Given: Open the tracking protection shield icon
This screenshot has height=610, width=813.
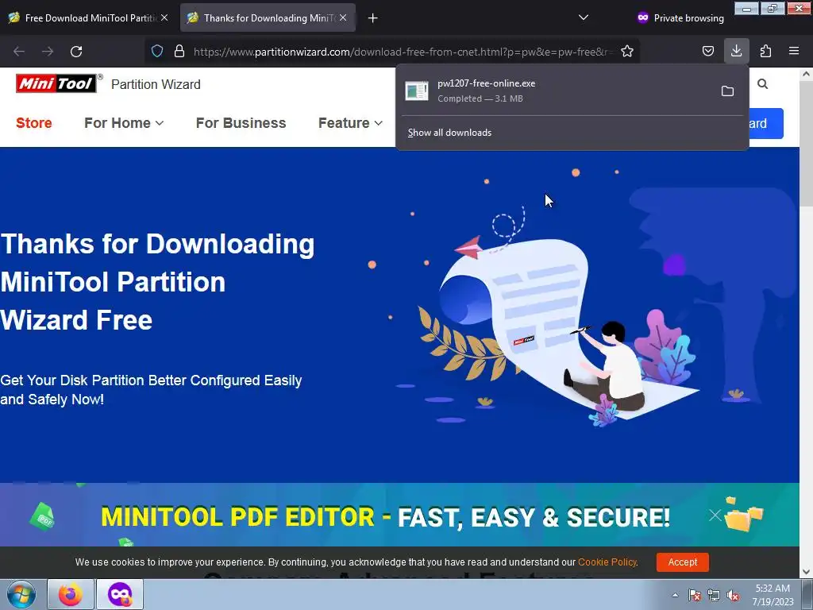Looking at the screenshot, I should pyautogui.click(x=157, y=51).
